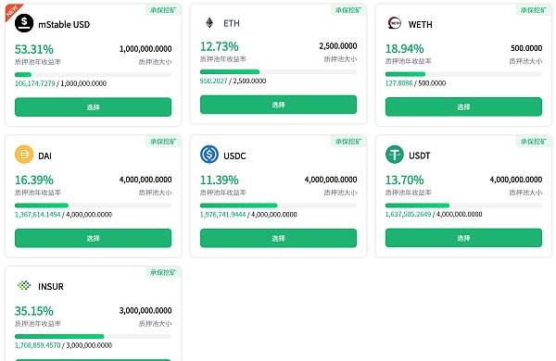Choose the WETH pool green button
Viewport: 556px width, 361px height.
click(x=463, y=106)
